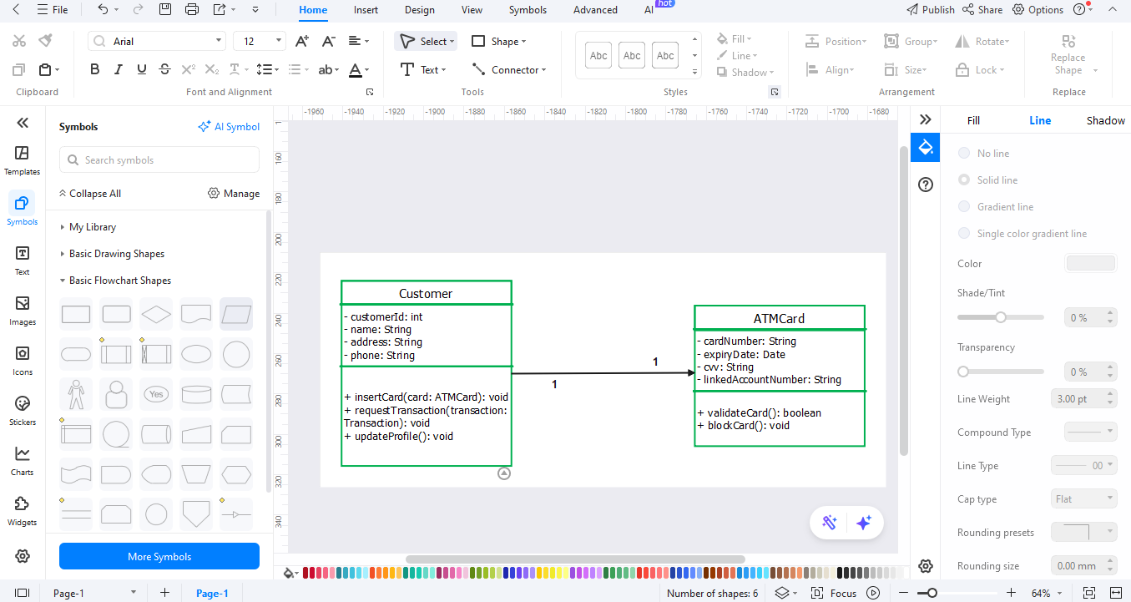Open the Options button

click(1038, 10)
